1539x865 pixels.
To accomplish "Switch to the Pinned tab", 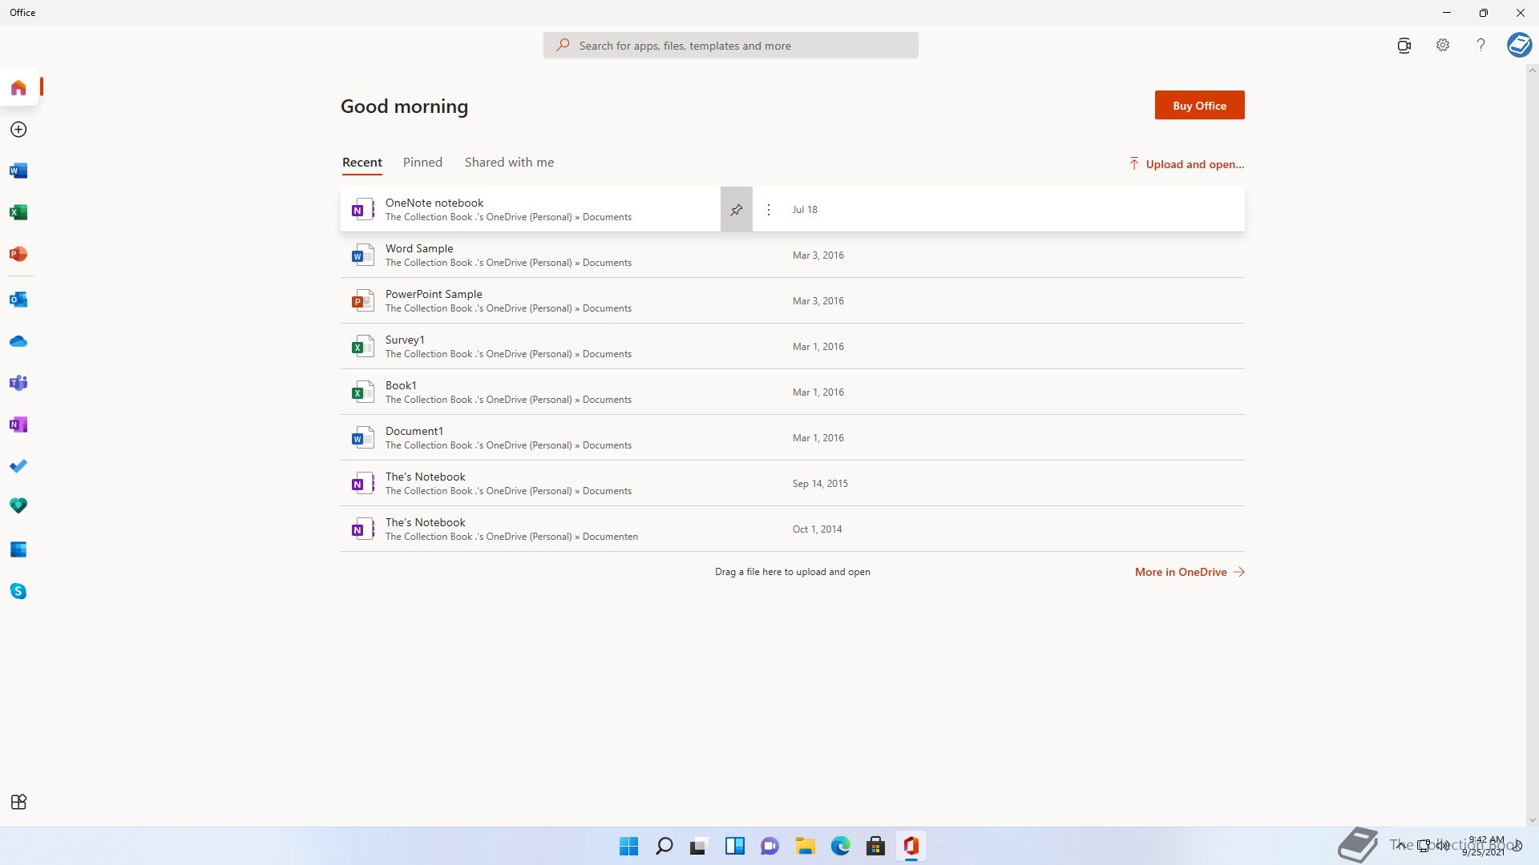I will (422, 163).
